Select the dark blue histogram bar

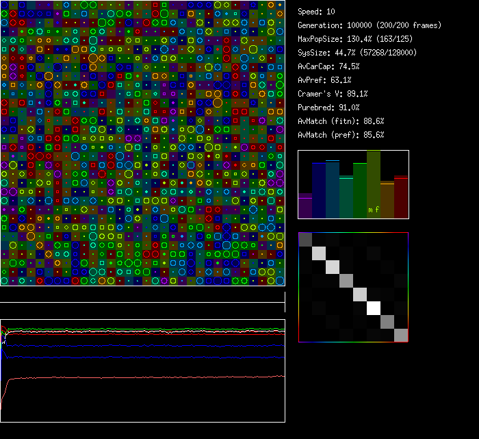tap(319, 190)
